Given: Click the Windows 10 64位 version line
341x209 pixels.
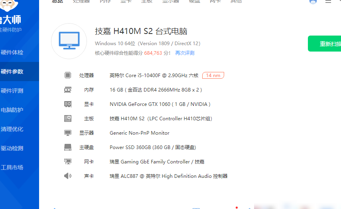Looking at the screenshot, I should point(148,44).
